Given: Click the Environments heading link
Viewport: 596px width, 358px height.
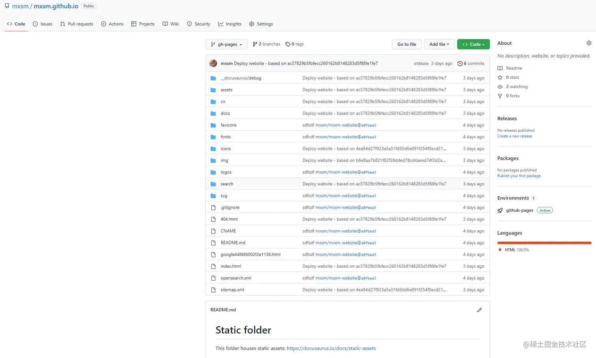Looking at the screenshot, I should pos(513,198).
